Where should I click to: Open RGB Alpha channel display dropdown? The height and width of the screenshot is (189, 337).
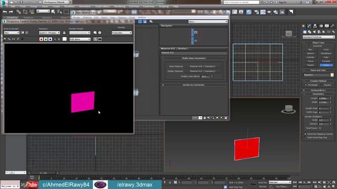click(80, 39)
